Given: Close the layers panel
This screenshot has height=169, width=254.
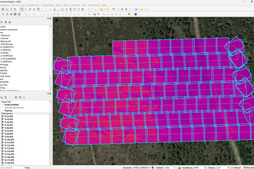Looking at the screenshot, I should click(x=50, y=93).
